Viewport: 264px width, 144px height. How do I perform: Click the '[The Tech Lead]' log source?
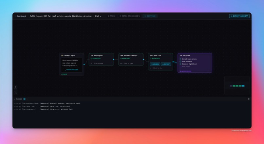(x=28, y=106)
